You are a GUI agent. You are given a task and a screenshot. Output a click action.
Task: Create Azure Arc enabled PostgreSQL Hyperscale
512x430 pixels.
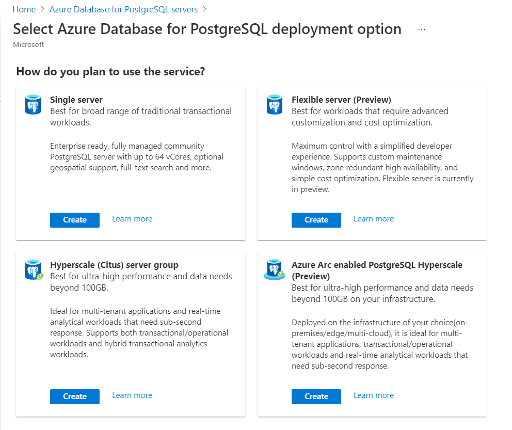pos(316,396)
